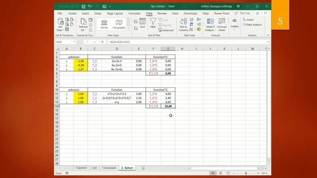Expand the Data Types gallery arrow
Image resolution: width=317 pixels, height=178 pixels.
click(128, 29)
